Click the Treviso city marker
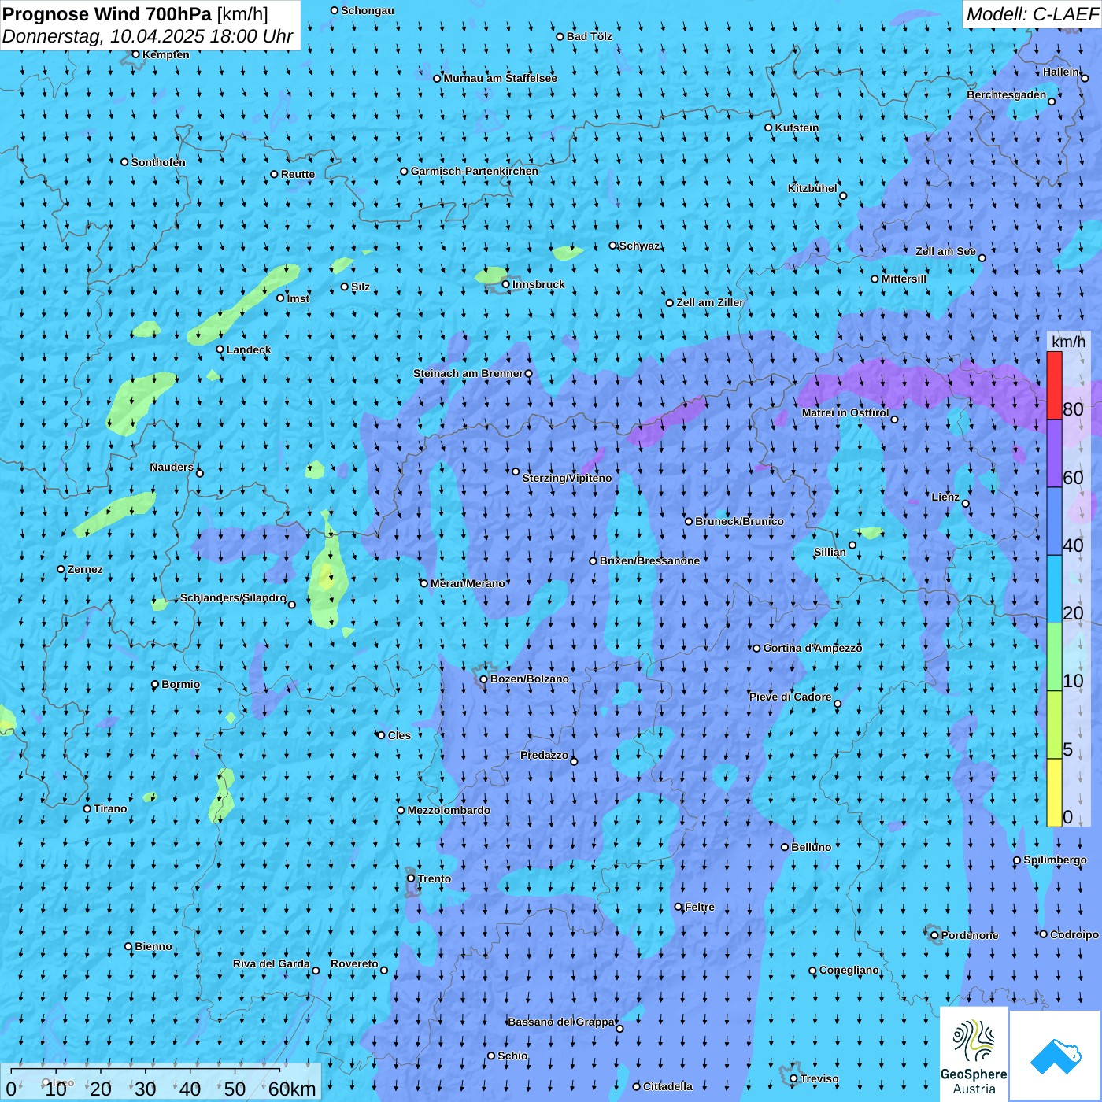Viewport: 1102px width, 1102px height. point(793,1079)
